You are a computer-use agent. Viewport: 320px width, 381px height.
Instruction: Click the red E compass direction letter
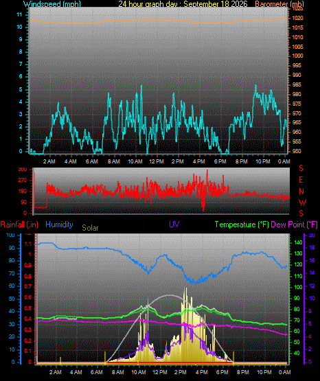click(x=301, y=180)
